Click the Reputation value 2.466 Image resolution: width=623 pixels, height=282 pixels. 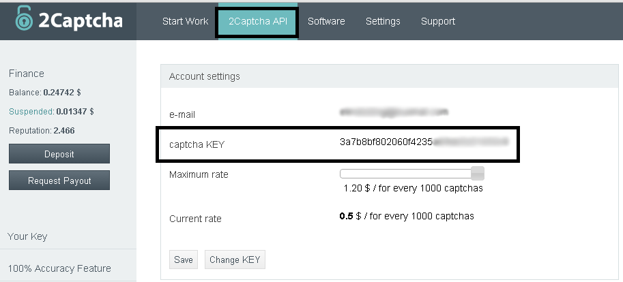[64, 131]
